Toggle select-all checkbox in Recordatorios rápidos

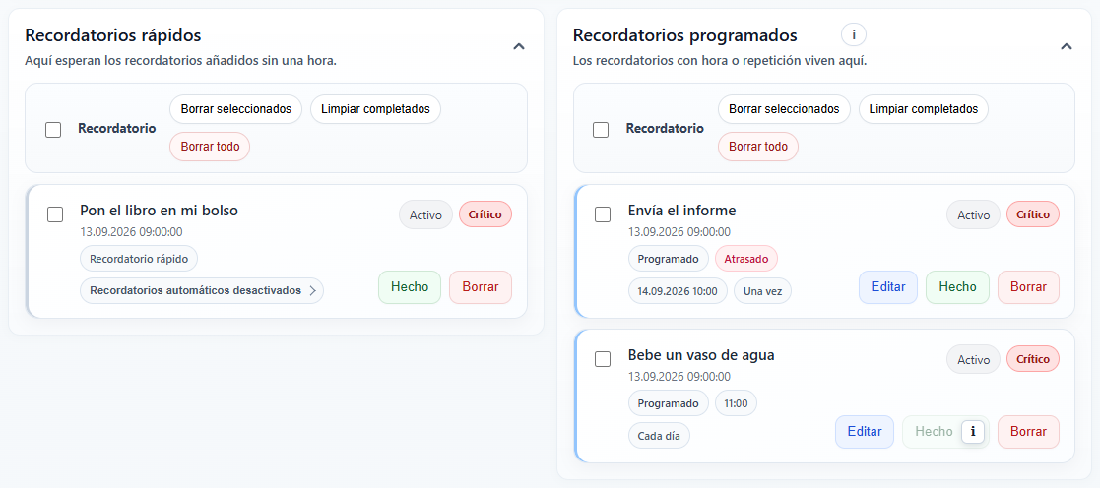coord(53,130)
